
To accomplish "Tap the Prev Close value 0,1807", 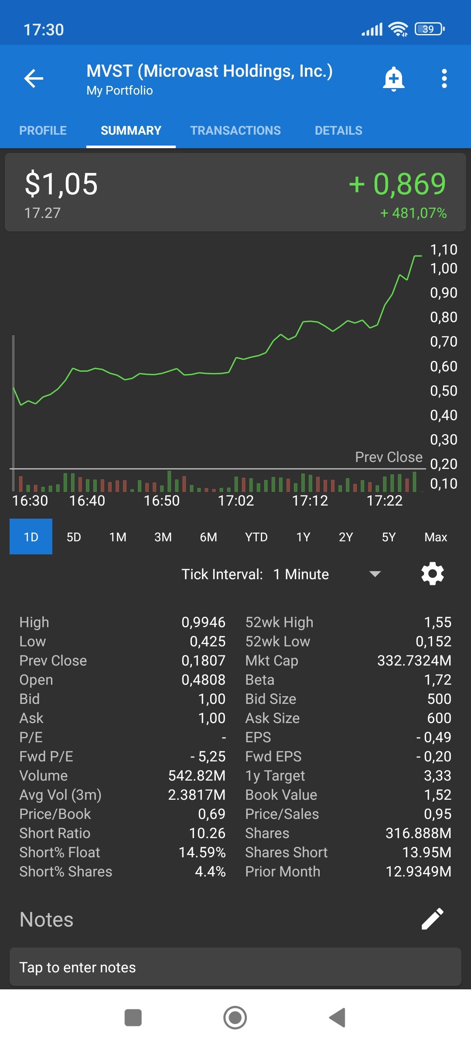I will [x=203, y=660].
